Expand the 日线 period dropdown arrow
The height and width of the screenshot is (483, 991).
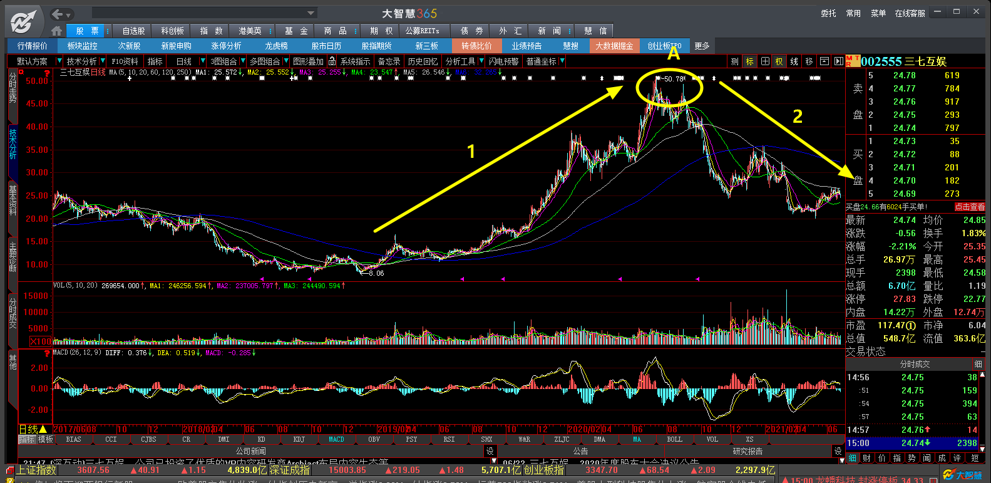coord(202,61)
